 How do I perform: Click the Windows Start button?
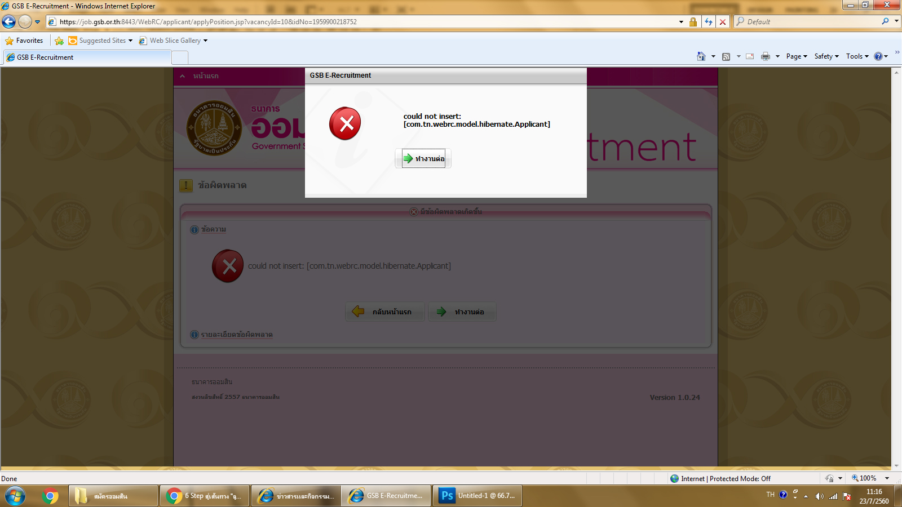pyautogui.click(x=15, y=496)
